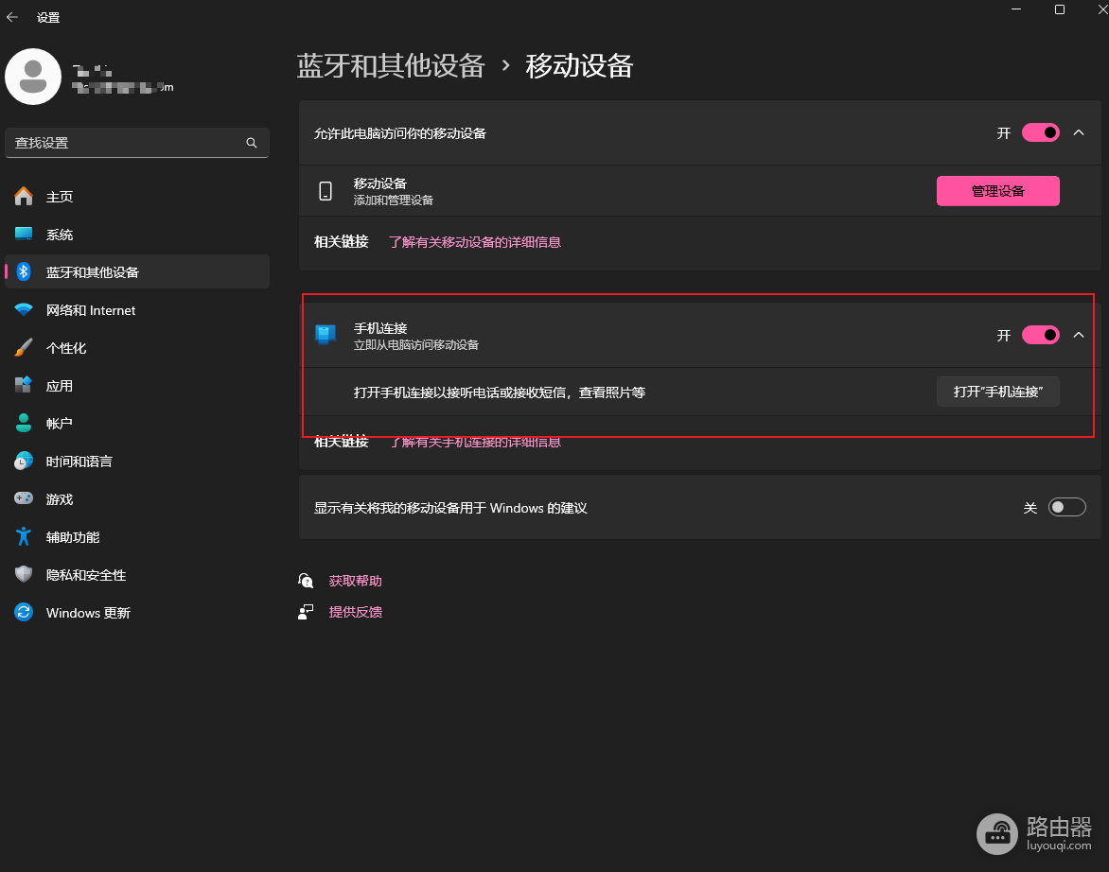
Task: Click the 打开"手机连接" button
Action: (998, 392)
